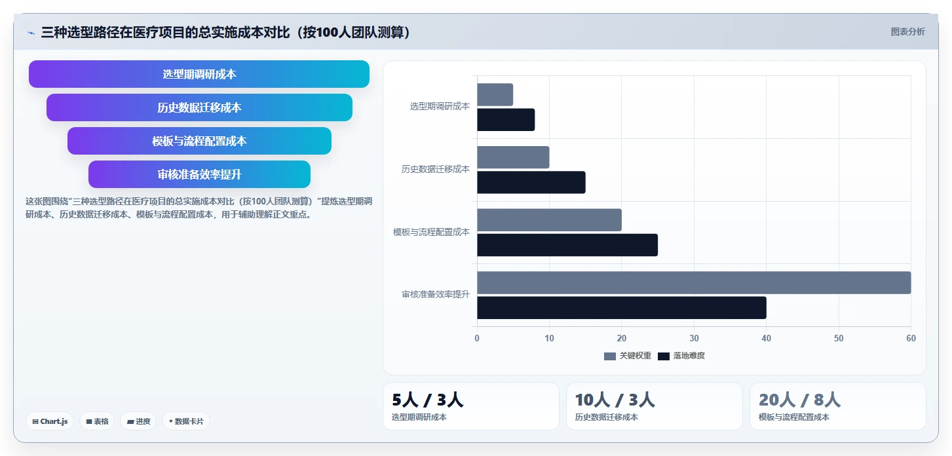Screen dimensions: 952x456
Task: Click the 5人 / 3人 data card
Action: 470,406
